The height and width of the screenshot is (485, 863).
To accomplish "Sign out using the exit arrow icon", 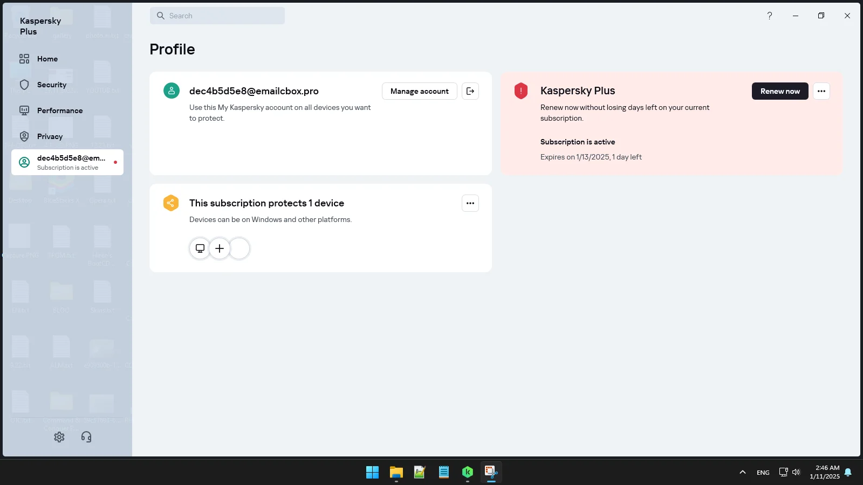I will click(470, 91).
